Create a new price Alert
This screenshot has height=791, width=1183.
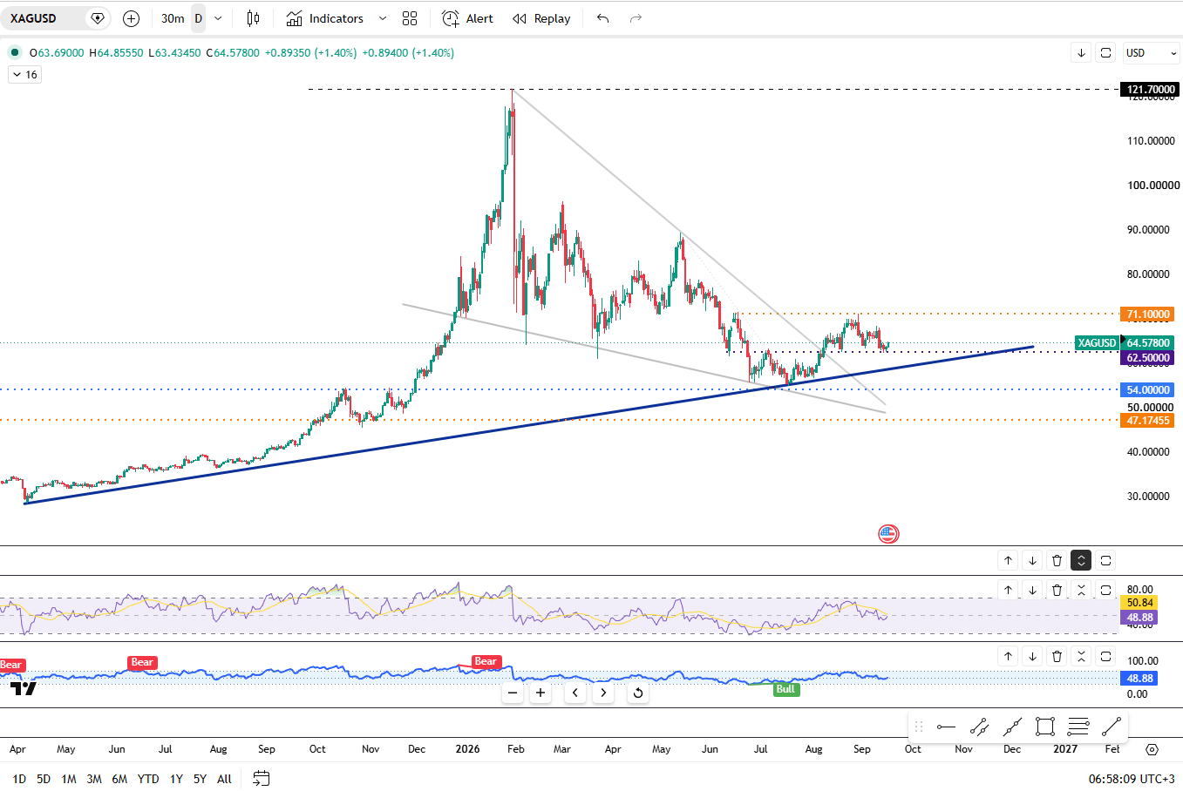[x=467, y=18]
